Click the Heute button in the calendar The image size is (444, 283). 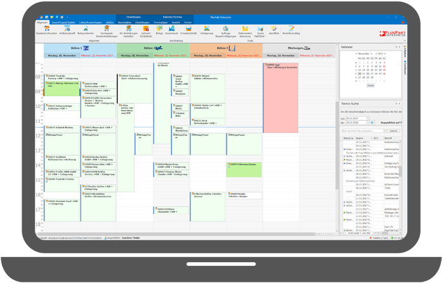coord(370,85)
